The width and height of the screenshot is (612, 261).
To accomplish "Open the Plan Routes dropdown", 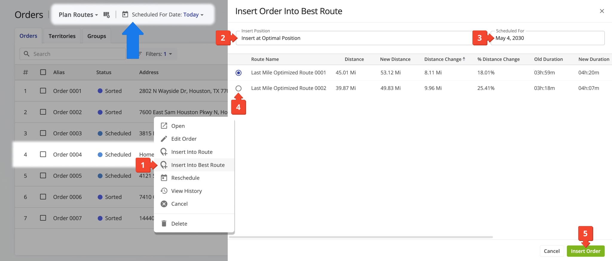I will pos(78,15).
